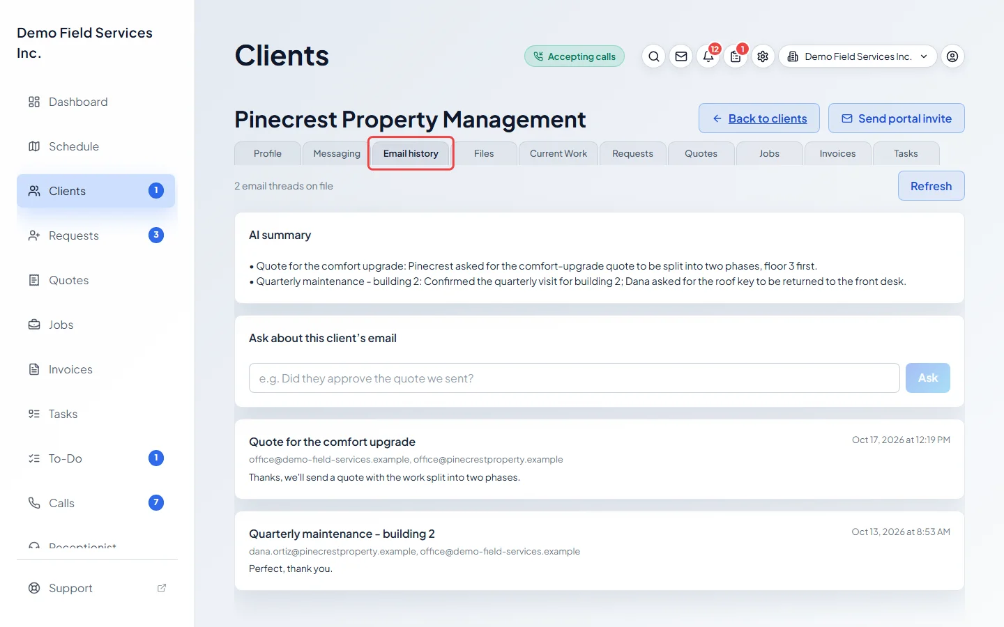Open Requests in the sidebar
Screen dimensions: 1004x627
(96, 235)
